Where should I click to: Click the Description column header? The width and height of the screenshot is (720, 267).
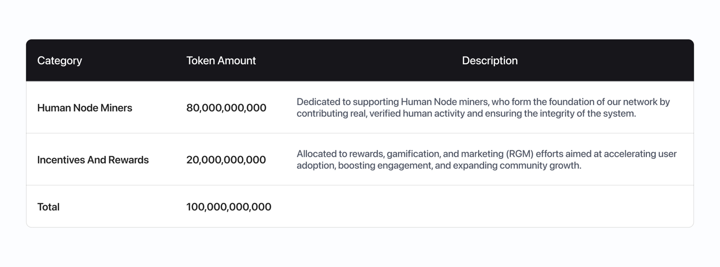tap(490, 60)
